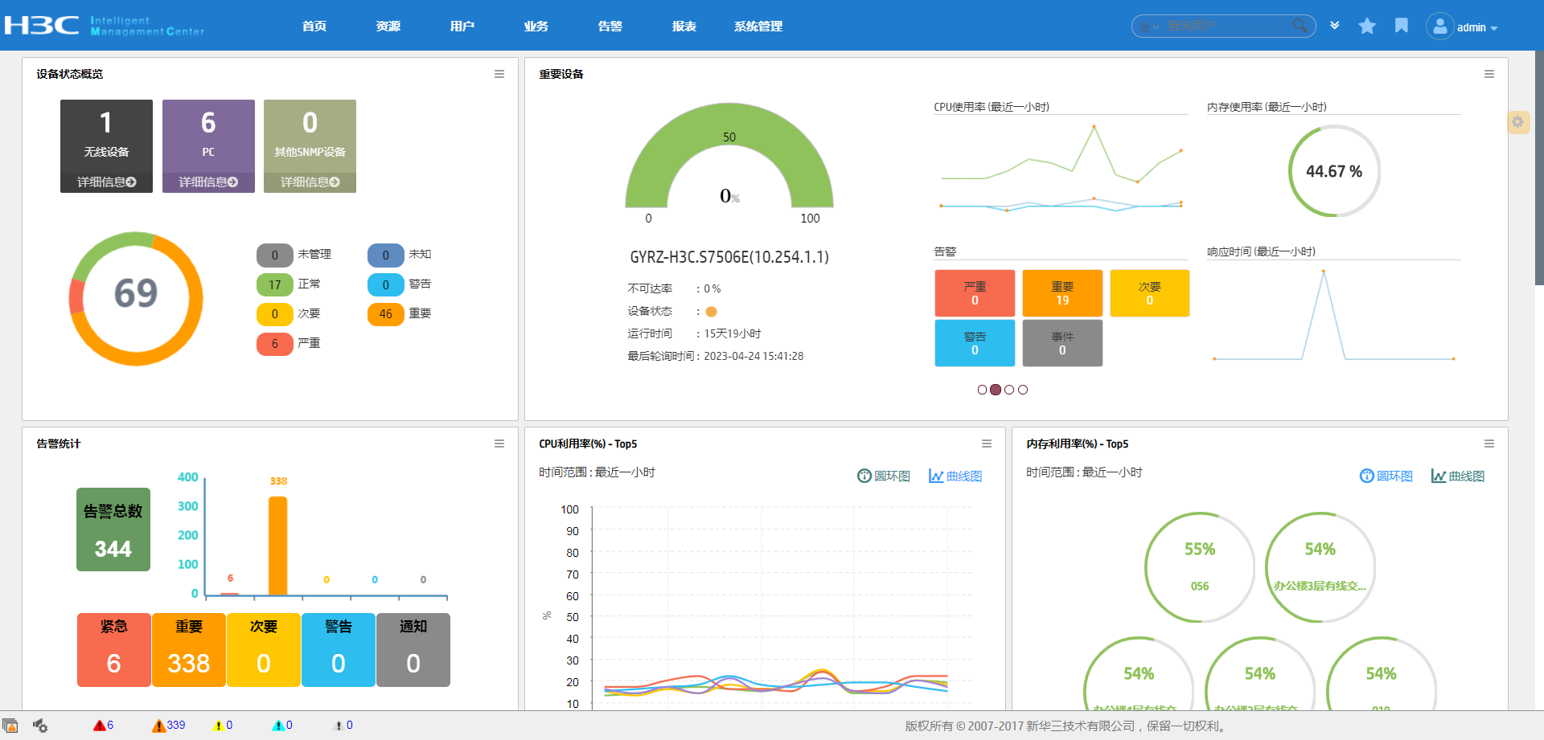Select the first carousel dot under device alarms
The width and height of the screenshot is (1544, 740).
tap(982, 390)
